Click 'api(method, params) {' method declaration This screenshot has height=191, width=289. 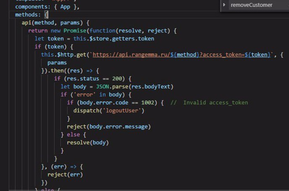55,23
